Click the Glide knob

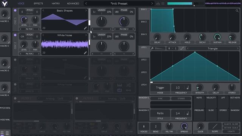pos(200,126)
